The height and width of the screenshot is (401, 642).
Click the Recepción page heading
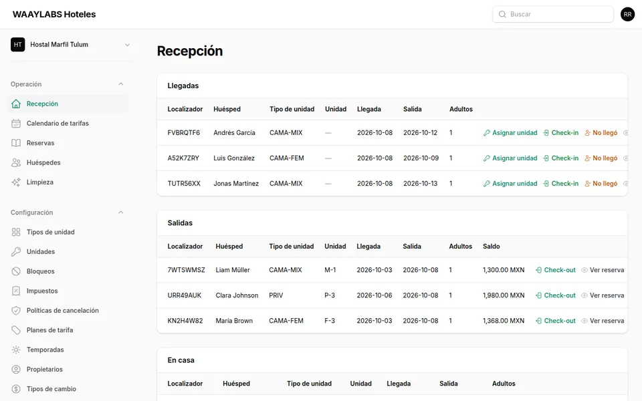pyautogui.click(x=190, y=51)
